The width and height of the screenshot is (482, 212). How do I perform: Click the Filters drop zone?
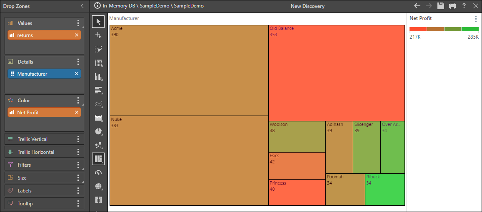point(44,165)
